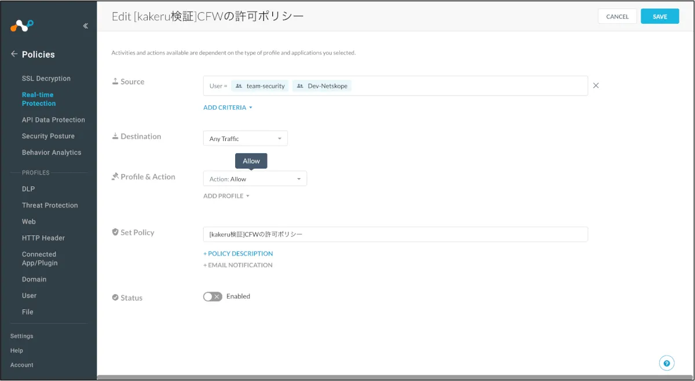Image resolution: width=695 pixels, height=381 pixels.
Task: Click the CANCEL button
Action: (617, 17)
